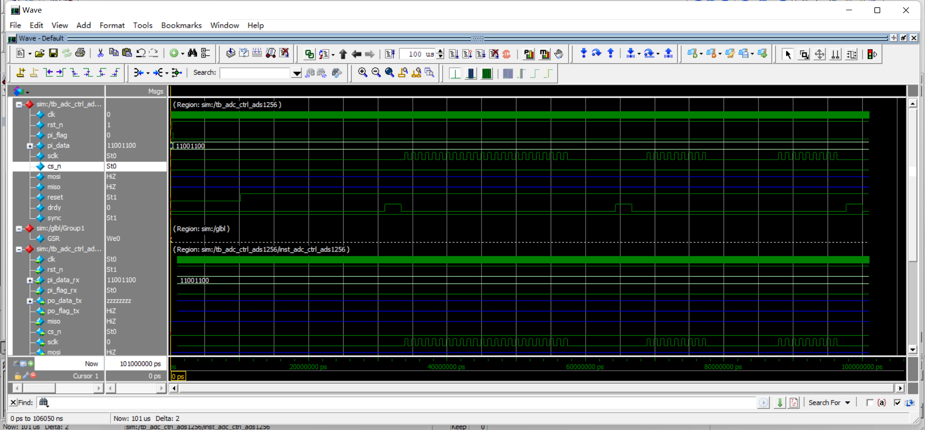Paste with the clipboard icon
The height and width of the screenshot is (430, 925).
(x=127, y=53)
